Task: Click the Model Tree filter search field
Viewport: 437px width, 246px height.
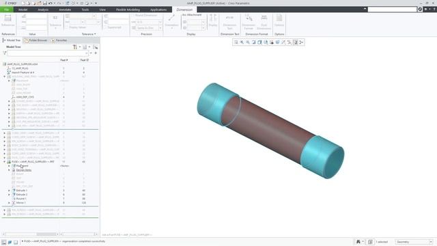Action: pos(48,53)
